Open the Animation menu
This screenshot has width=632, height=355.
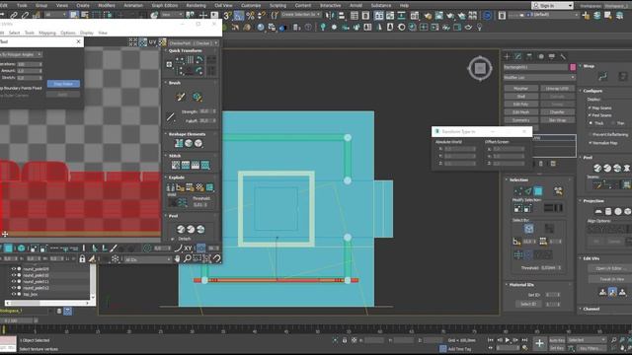(133, 5)
